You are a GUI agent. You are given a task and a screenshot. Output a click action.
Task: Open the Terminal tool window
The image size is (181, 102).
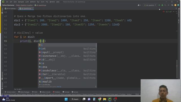point(66,92)
